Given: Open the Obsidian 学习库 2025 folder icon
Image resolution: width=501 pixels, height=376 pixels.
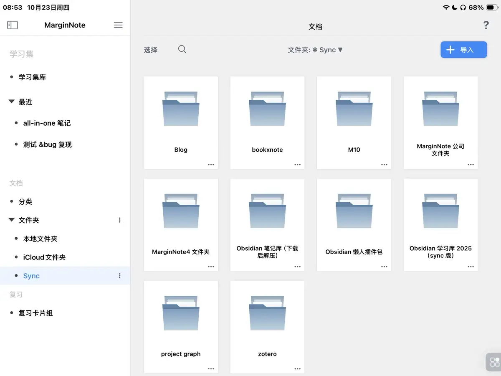Looking at the screenshot, I should [x=440, y=211].
